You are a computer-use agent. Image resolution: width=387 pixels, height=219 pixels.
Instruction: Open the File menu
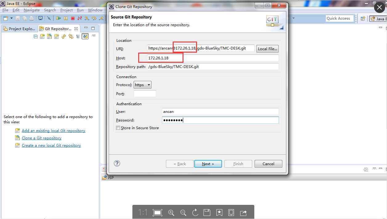pyautogui.click(x=5, y=10)
